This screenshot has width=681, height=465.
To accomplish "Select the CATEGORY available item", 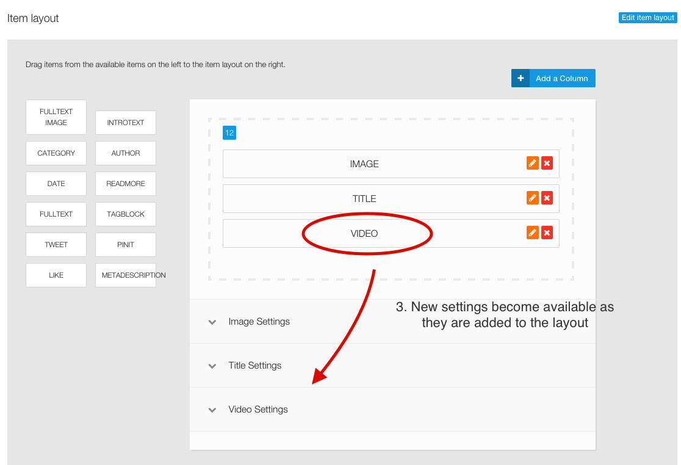I will (56, 153).
